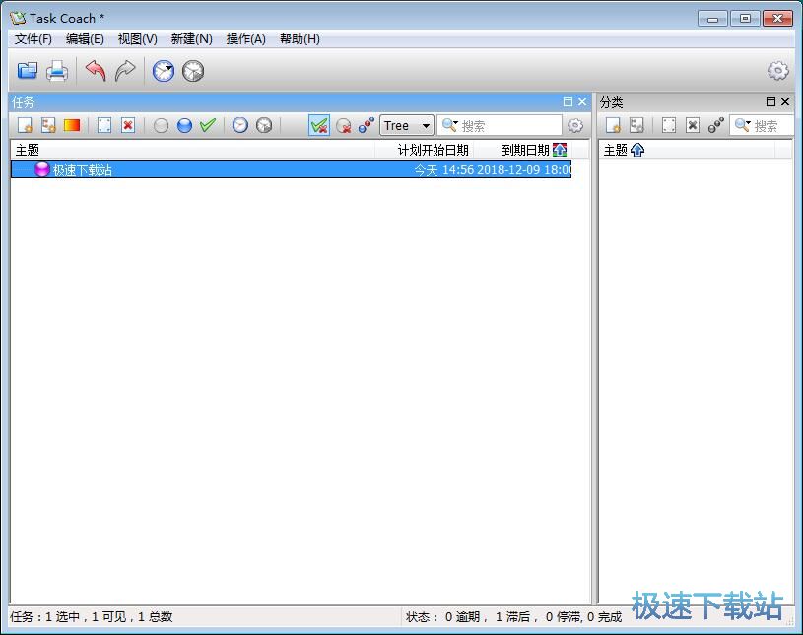803x635 pixels.
Task: Sort categories by 主题 column header
Action: 688,150
